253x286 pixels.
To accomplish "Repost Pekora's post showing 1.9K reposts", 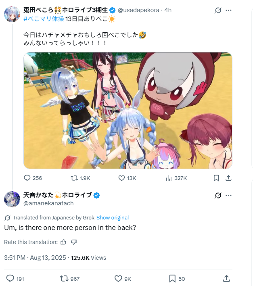I will (80, 178).
